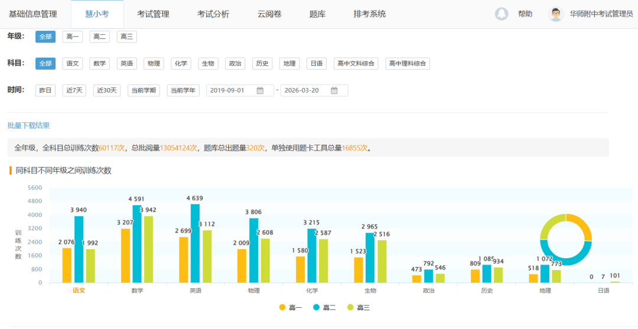Click the 高三 生物 bar labeled 2 516

pyautogui.click(x=382, y=262)
